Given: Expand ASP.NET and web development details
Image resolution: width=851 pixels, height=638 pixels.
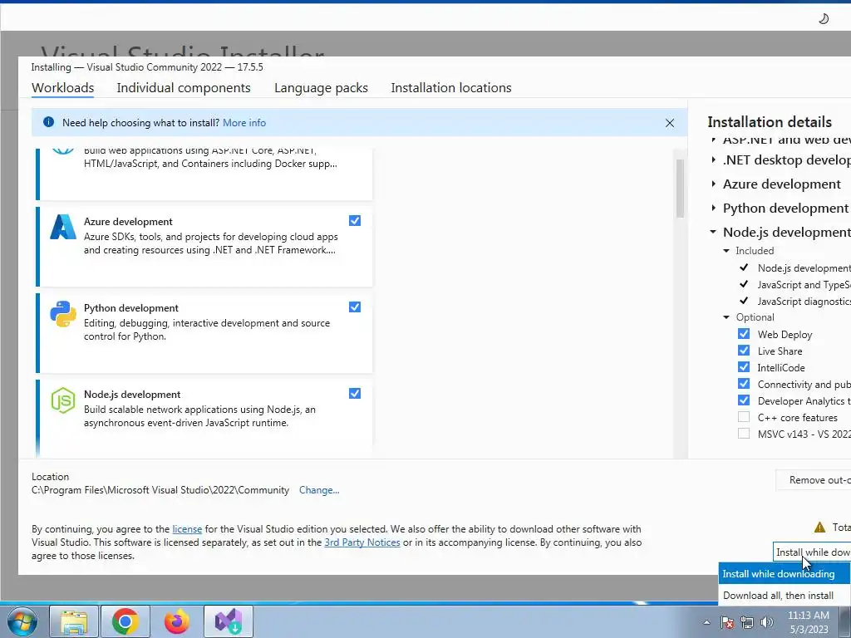Looking at the screenshot, I should click(714, 140).
